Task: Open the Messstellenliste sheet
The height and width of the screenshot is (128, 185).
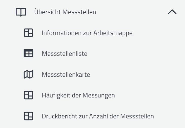Action: click(65, 54)
